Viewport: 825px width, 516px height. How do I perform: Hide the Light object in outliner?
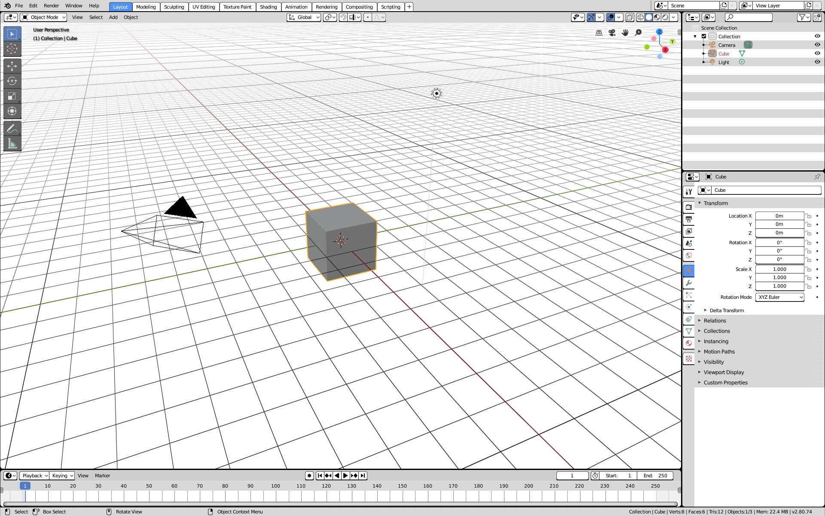tap(817, 62)
